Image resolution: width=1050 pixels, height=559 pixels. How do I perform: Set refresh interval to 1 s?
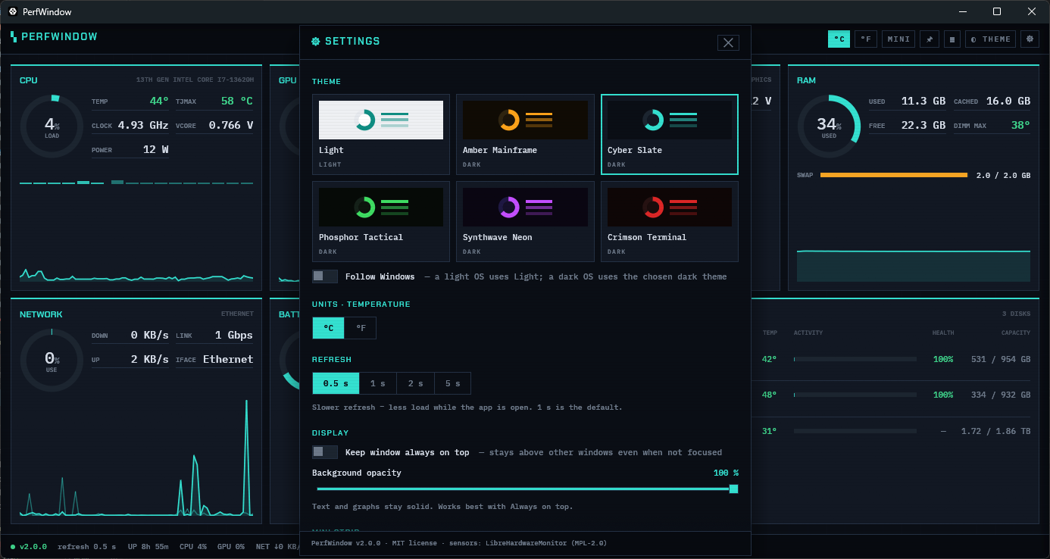pyautogui.click(x=378, y=383)
